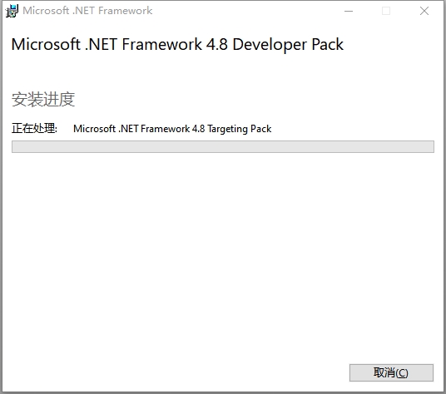Click the "Targeting Pack" text in the status line
Viewport: 446px width, 394px height.
pos(239,129)
